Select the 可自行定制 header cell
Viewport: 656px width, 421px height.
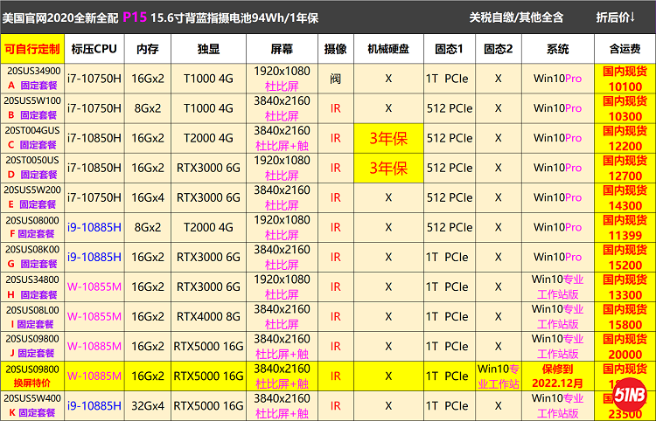[x=33, y=49]
